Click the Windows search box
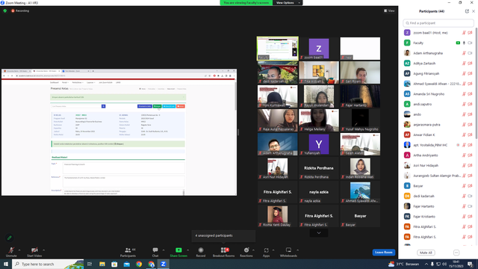This screenshot has height=269, width=478. (48, 264)
